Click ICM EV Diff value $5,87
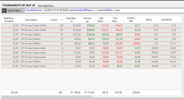 pos(137,66)
